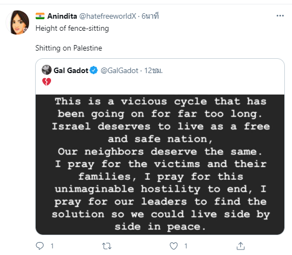The image size is (292, 255).
Task: Click the reply speech bubble icon
Action: pos(40,246)
